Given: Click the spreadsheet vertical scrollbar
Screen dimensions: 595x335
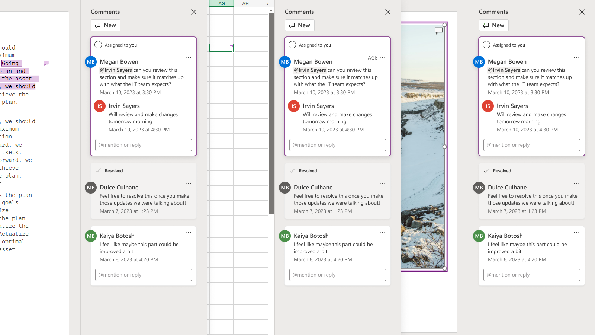Looking at the screenshot, I should (x=271, y=112).
